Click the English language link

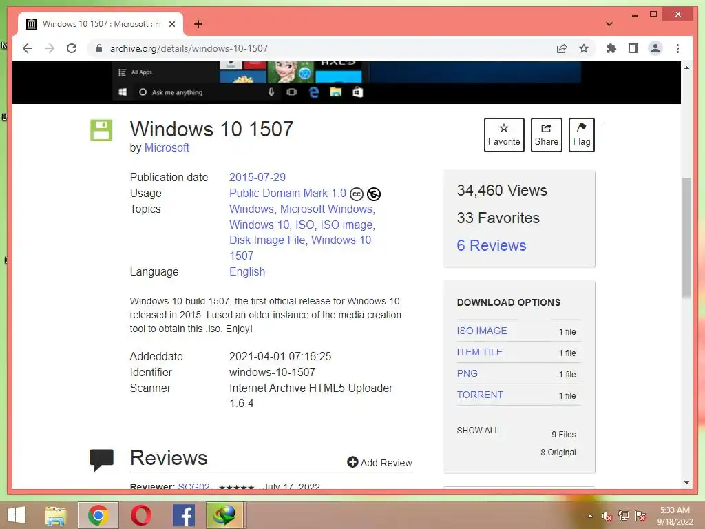[x=247, y=271]
